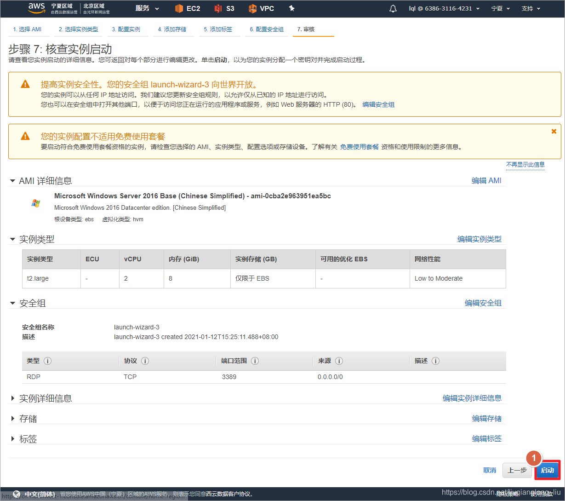The width and height of the screenshot is (565, 501).
Task: Click the pin shortcuts icon
Action: [x=291, y=9]
